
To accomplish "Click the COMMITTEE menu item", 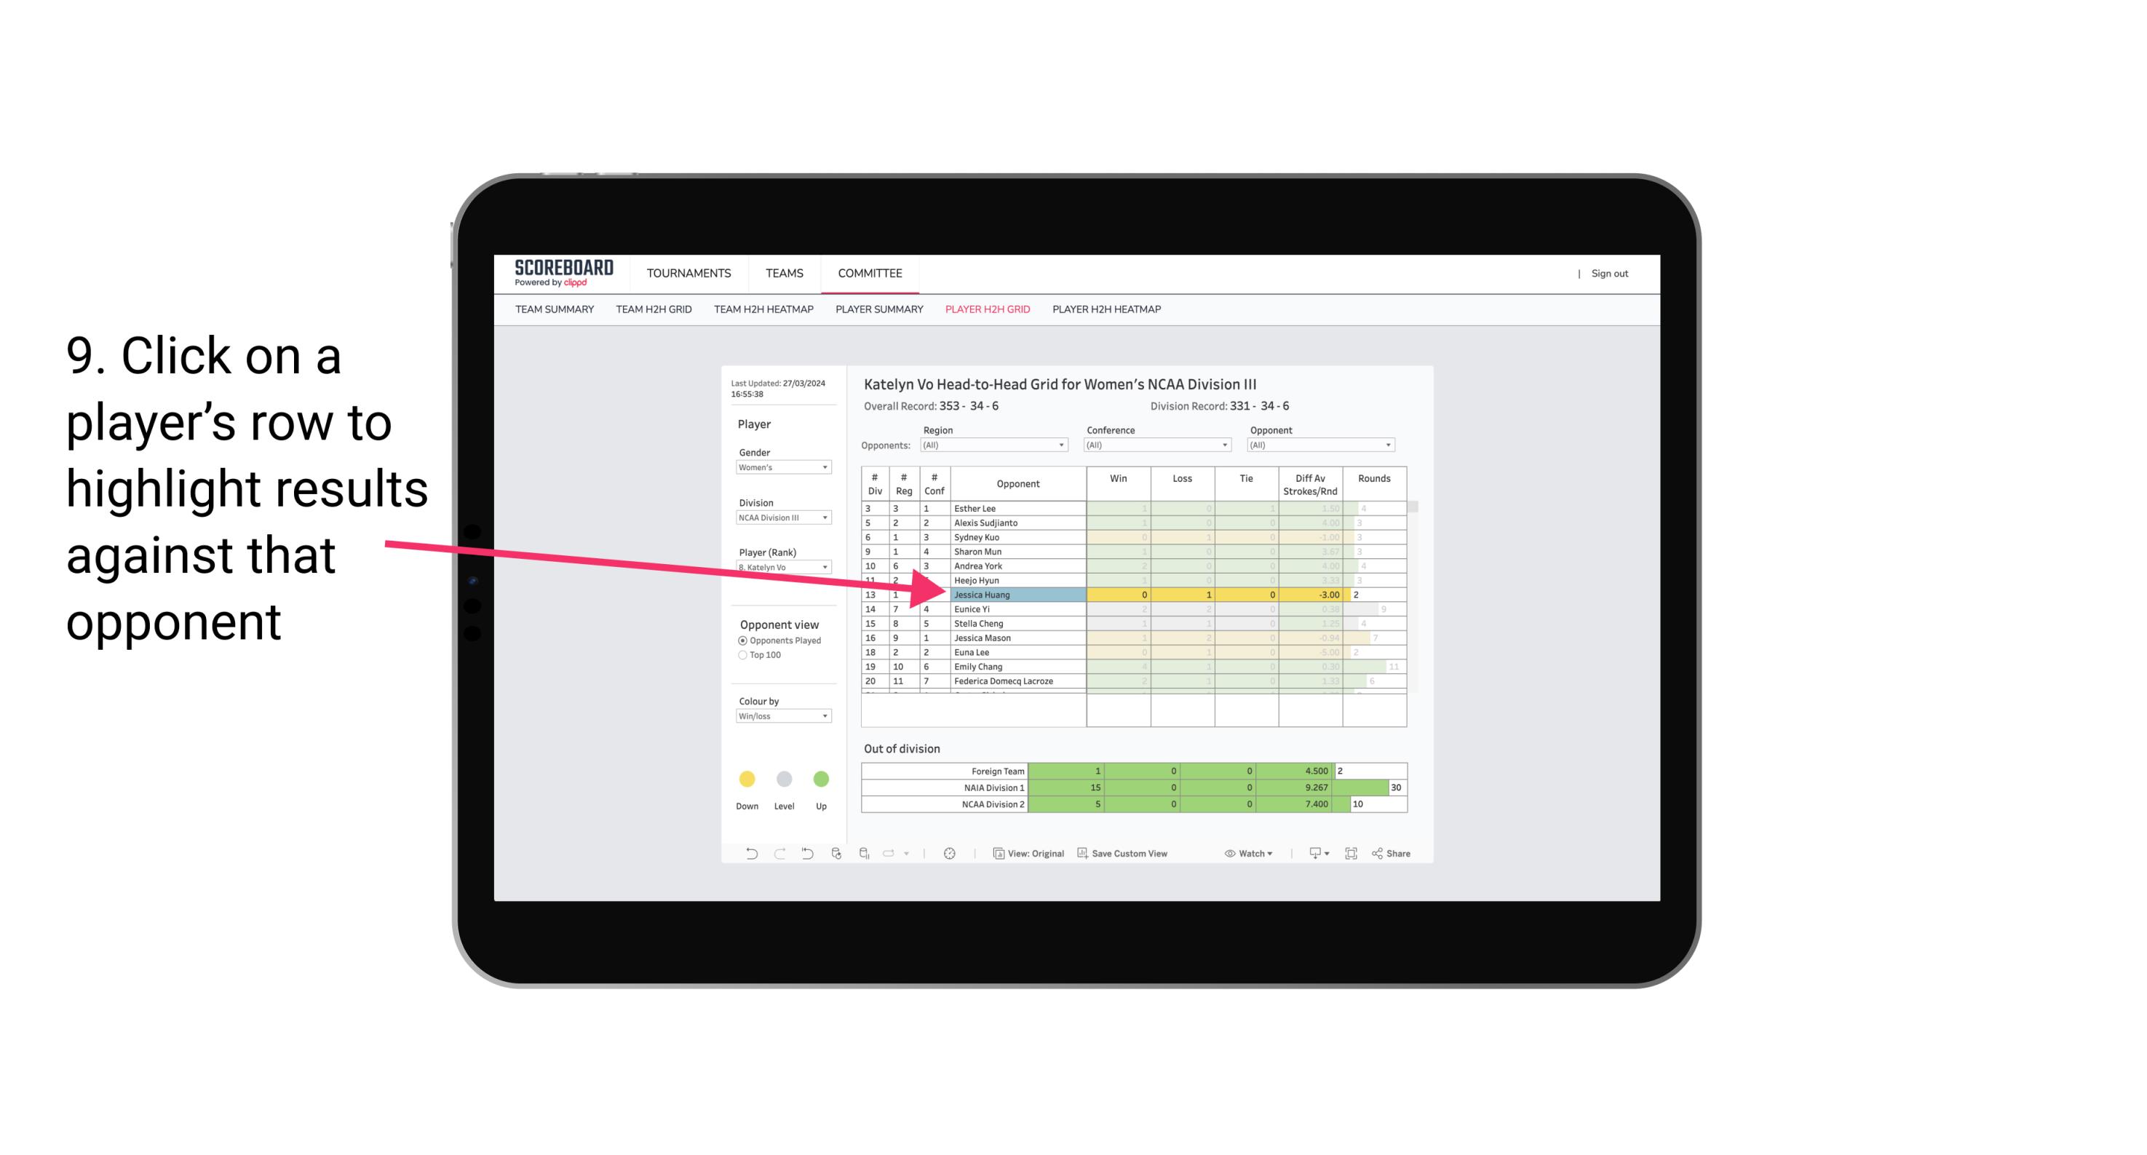I will (872, 274).
